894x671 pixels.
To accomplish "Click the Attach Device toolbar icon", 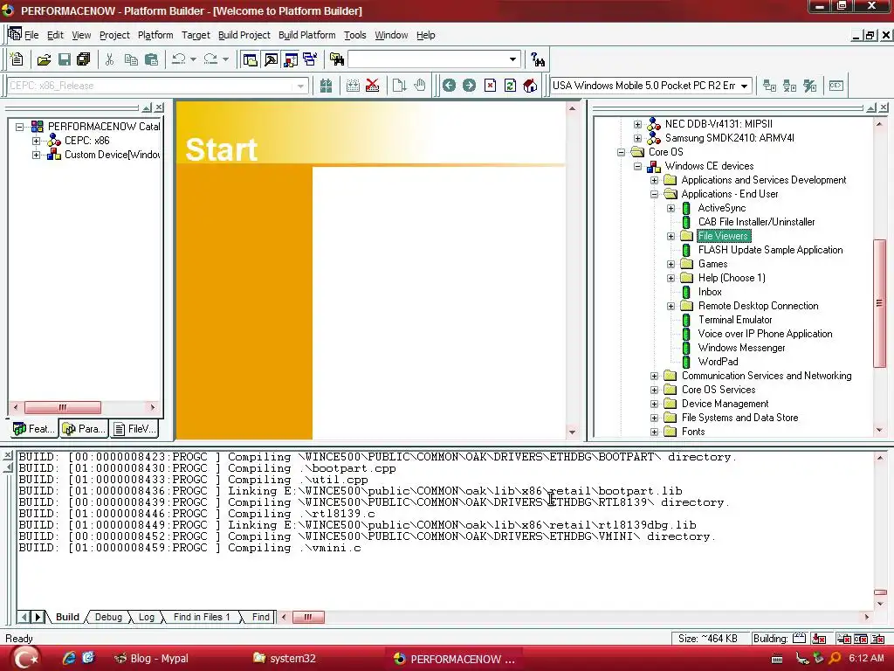I will [x=769, y=86].
